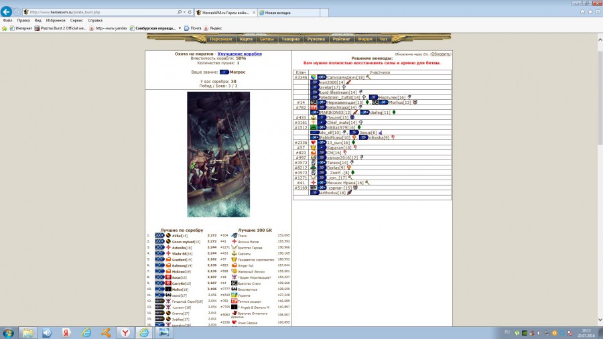Open Gradient[19] in silver ranking
This screenshot has width=603, height=339.
182,260
